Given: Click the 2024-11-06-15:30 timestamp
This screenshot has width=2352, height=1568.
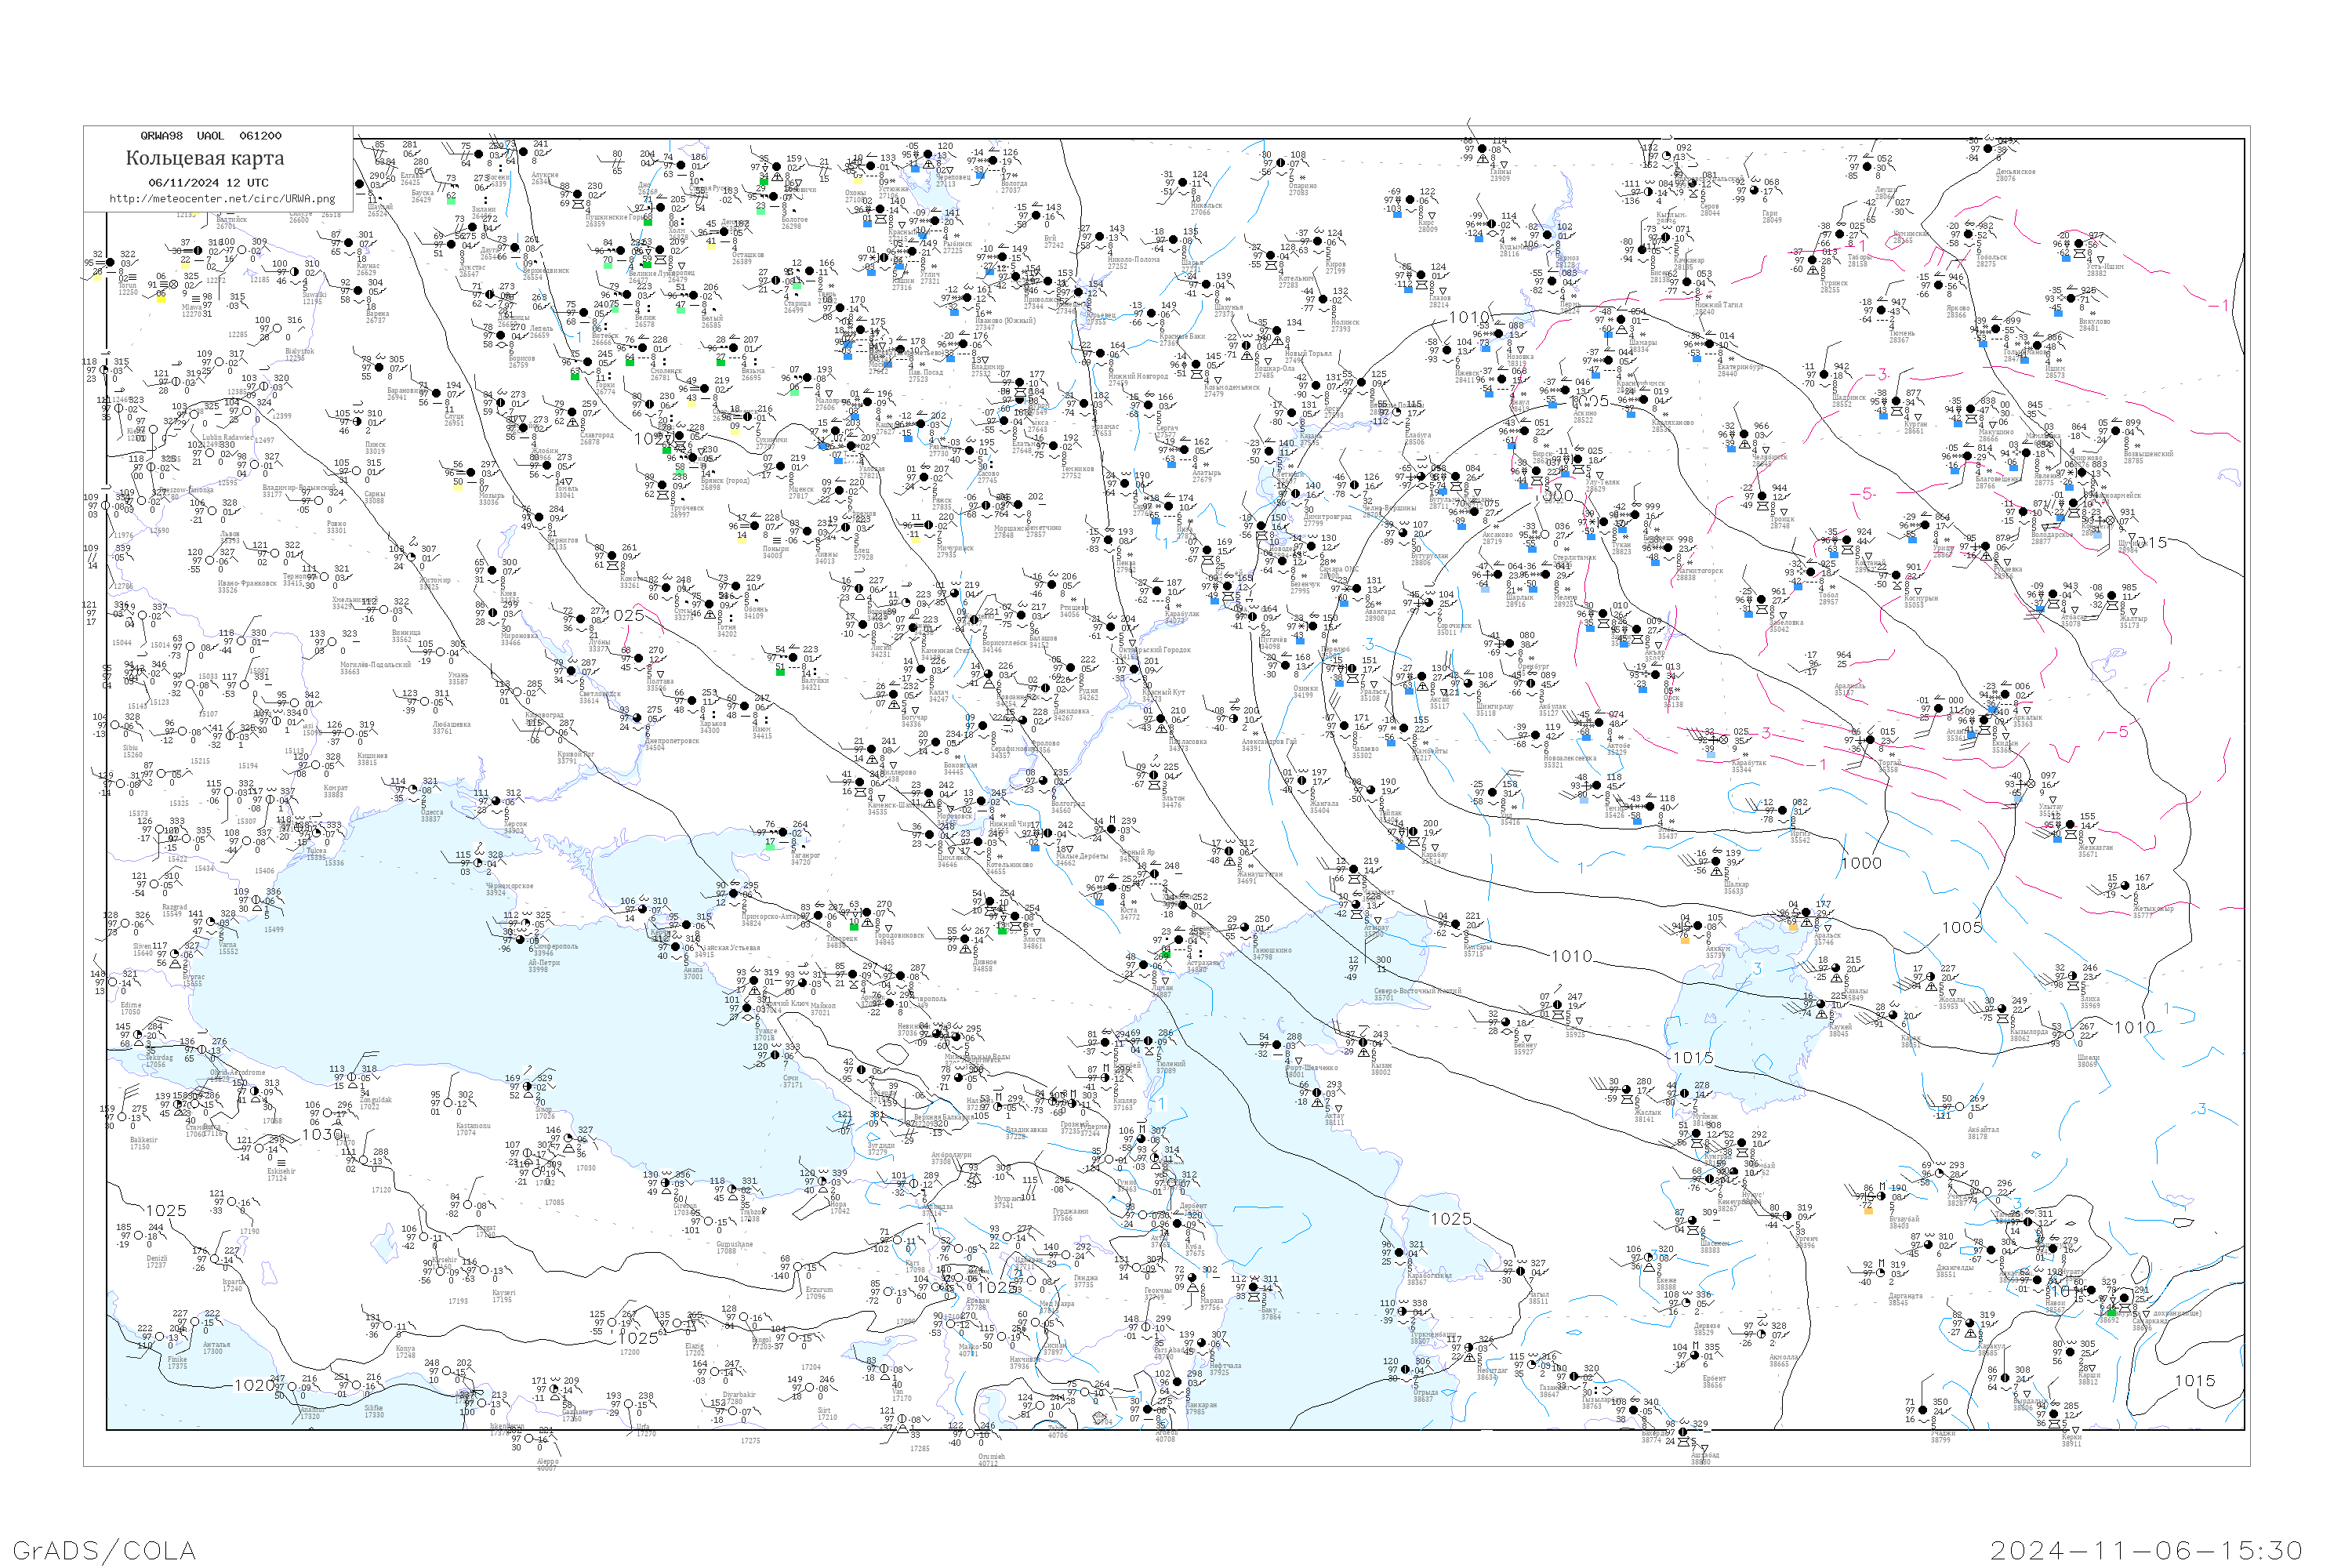Looking at the screenshot, I should click(2146, 1550).
